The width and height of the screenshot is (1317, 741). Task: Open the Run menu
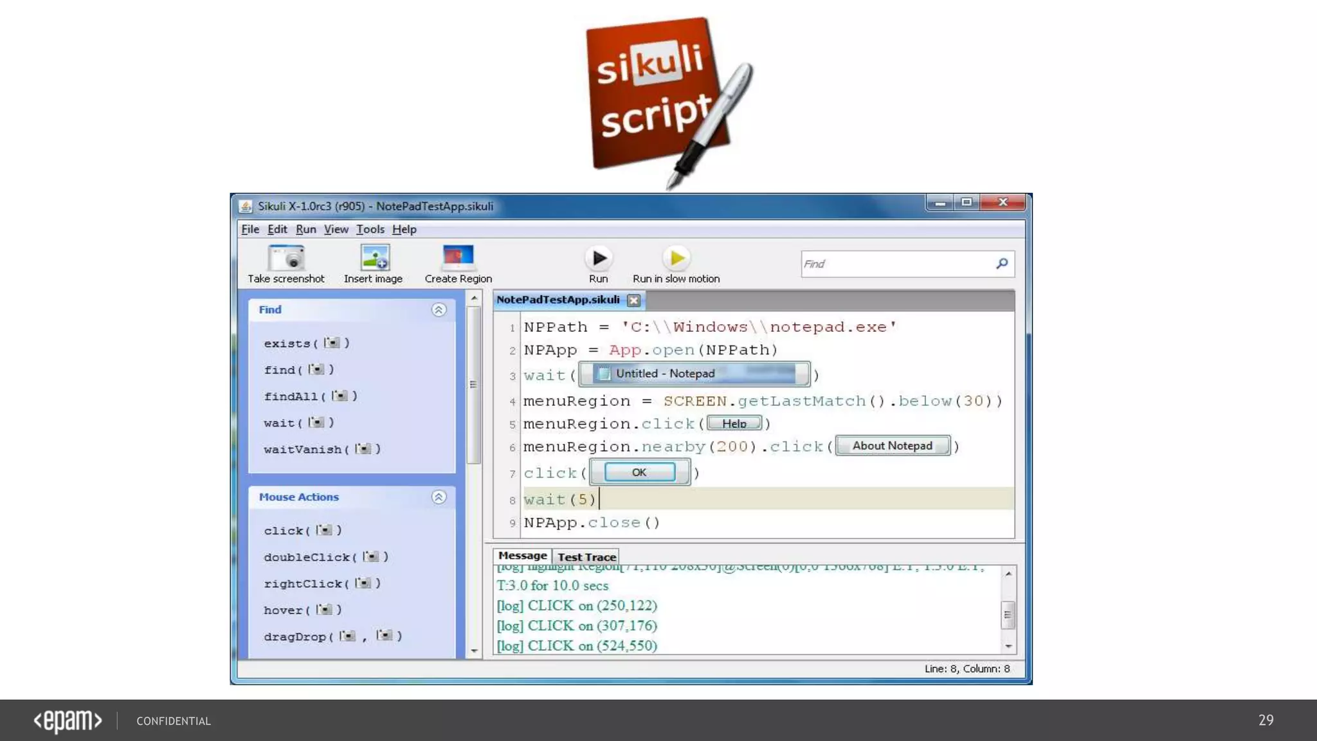[305, 230]
